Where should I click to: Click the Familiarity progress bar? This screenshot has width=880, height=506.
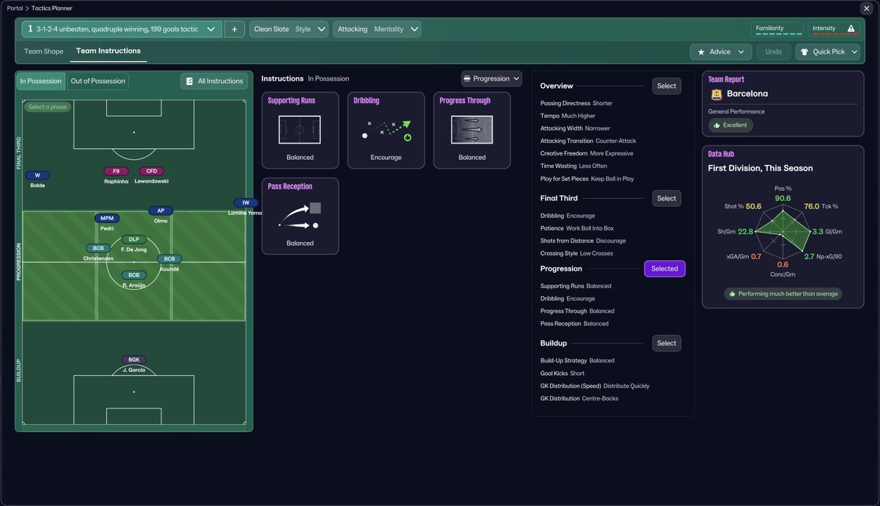(777, 34)
